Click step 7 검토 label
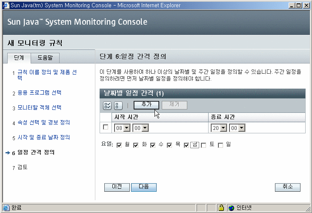312x213 pixels. tap(23, 167)
